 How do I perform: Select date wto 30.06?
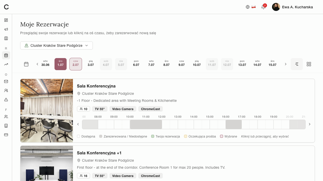(x=45, y=64)
